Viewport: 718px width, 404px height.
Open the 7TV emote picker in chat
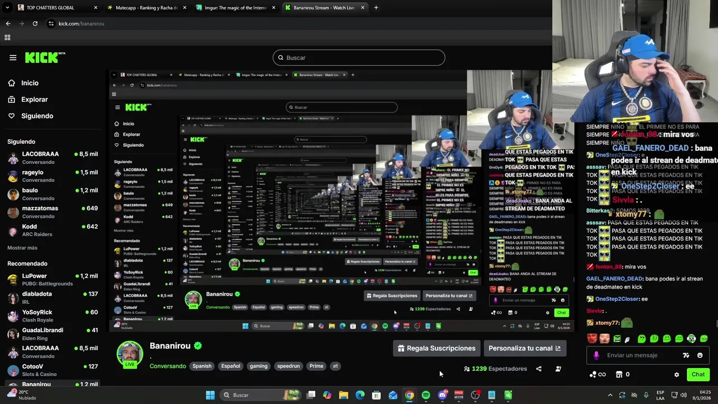pos(685,355)
